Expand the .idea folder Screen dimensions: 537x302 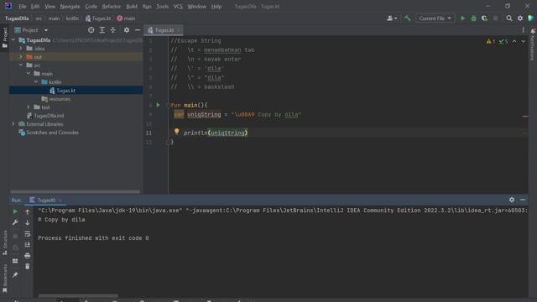tap(21, 49)
